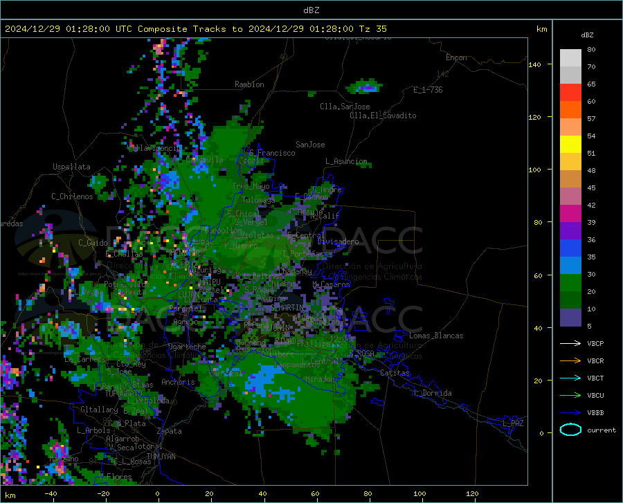The image size is (623, 503).
Task: Click the tan 48 dBZ legend swatch
Action: pos(570,179)
